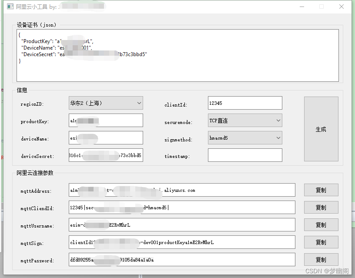
Task: Copy the mqttSign value
Action: [321, 242]
